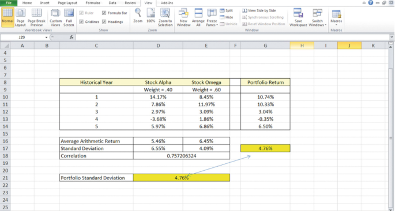
Task: Click Arrange All windows
Action: click(x=198, y=17)
